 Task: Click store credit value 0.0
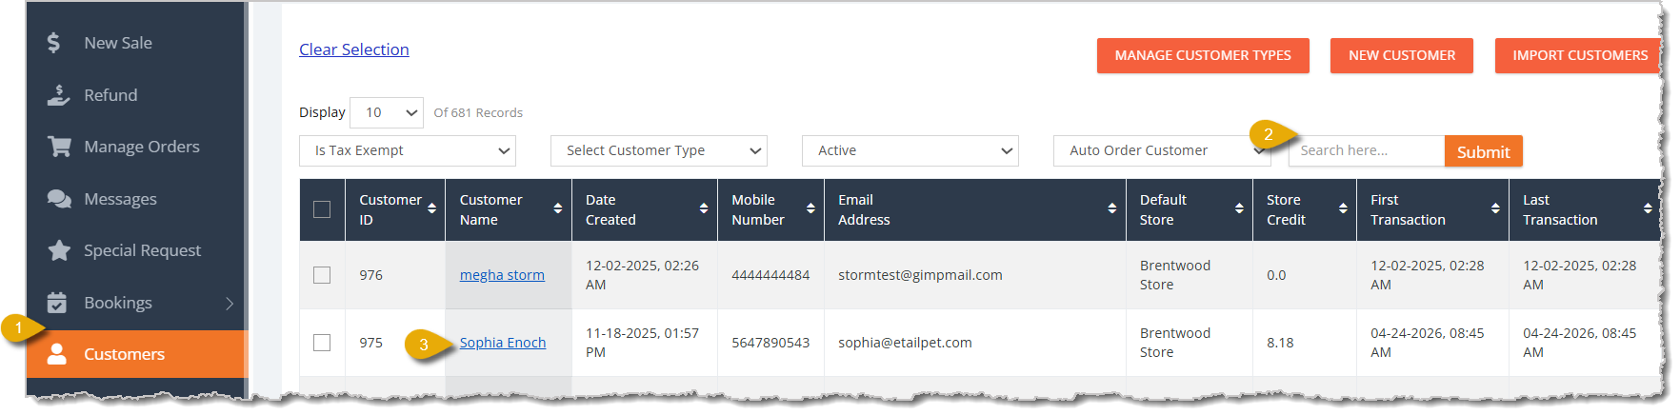[x=1276, y=275]
